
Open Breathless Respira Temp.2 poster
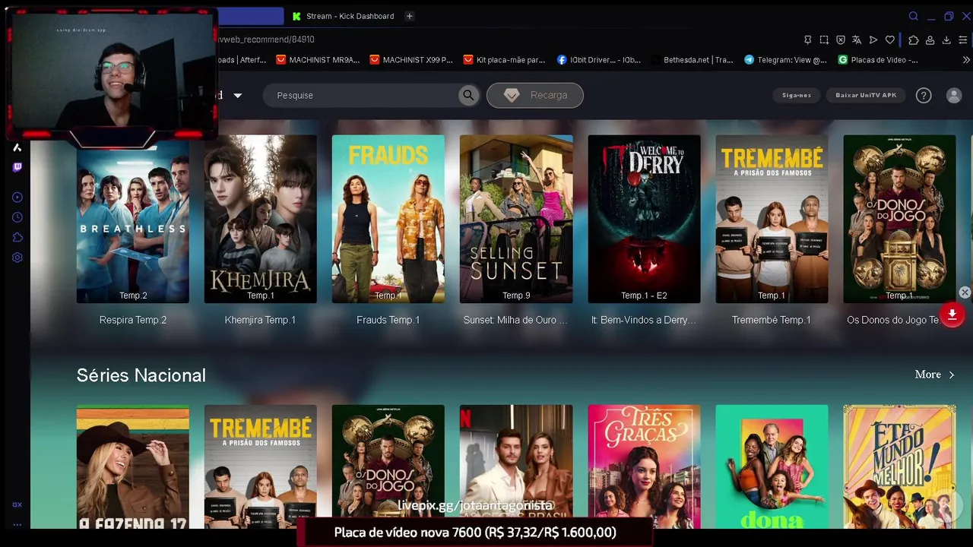pos(133,219)
